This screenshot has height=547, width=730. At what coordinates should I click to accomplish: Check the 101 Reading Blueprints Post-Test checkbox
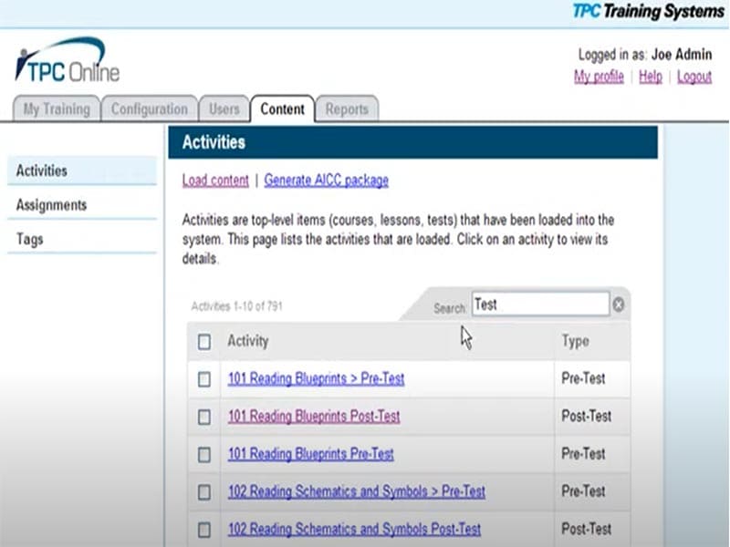pyautogui.click(x=204, y=417)
